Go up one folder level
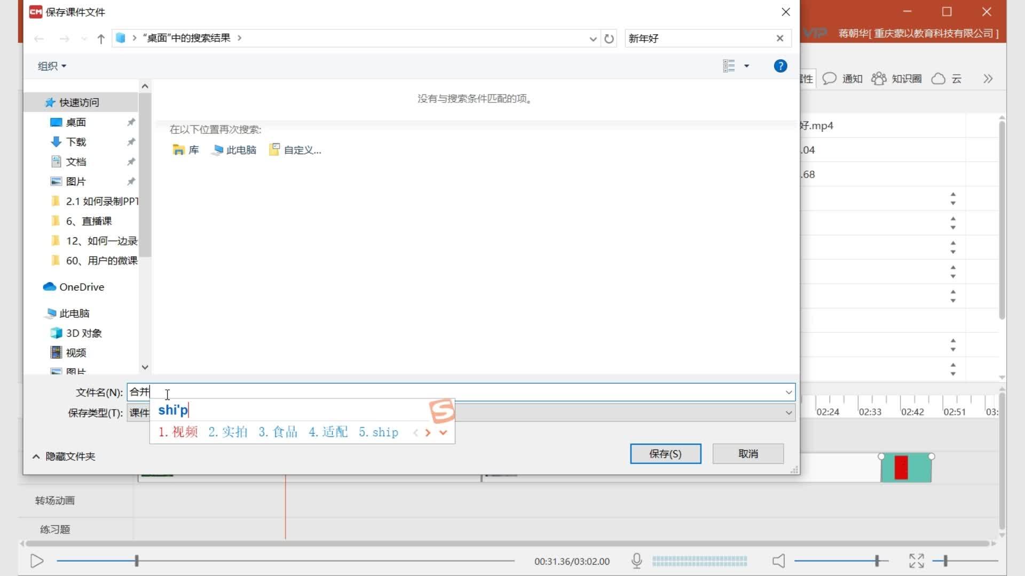 101,38
